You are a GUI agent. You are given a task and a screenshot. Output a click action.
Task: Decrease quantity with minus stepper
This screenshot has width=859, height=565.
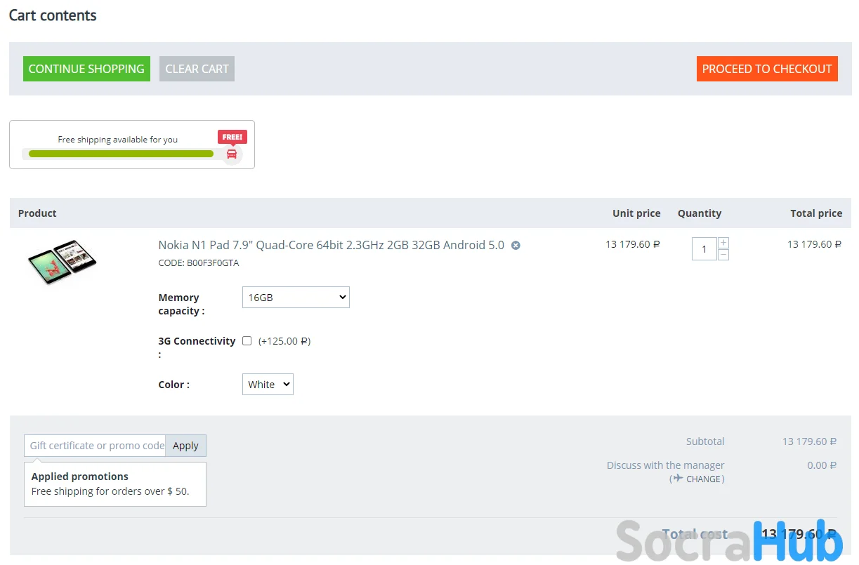point(723,255)
